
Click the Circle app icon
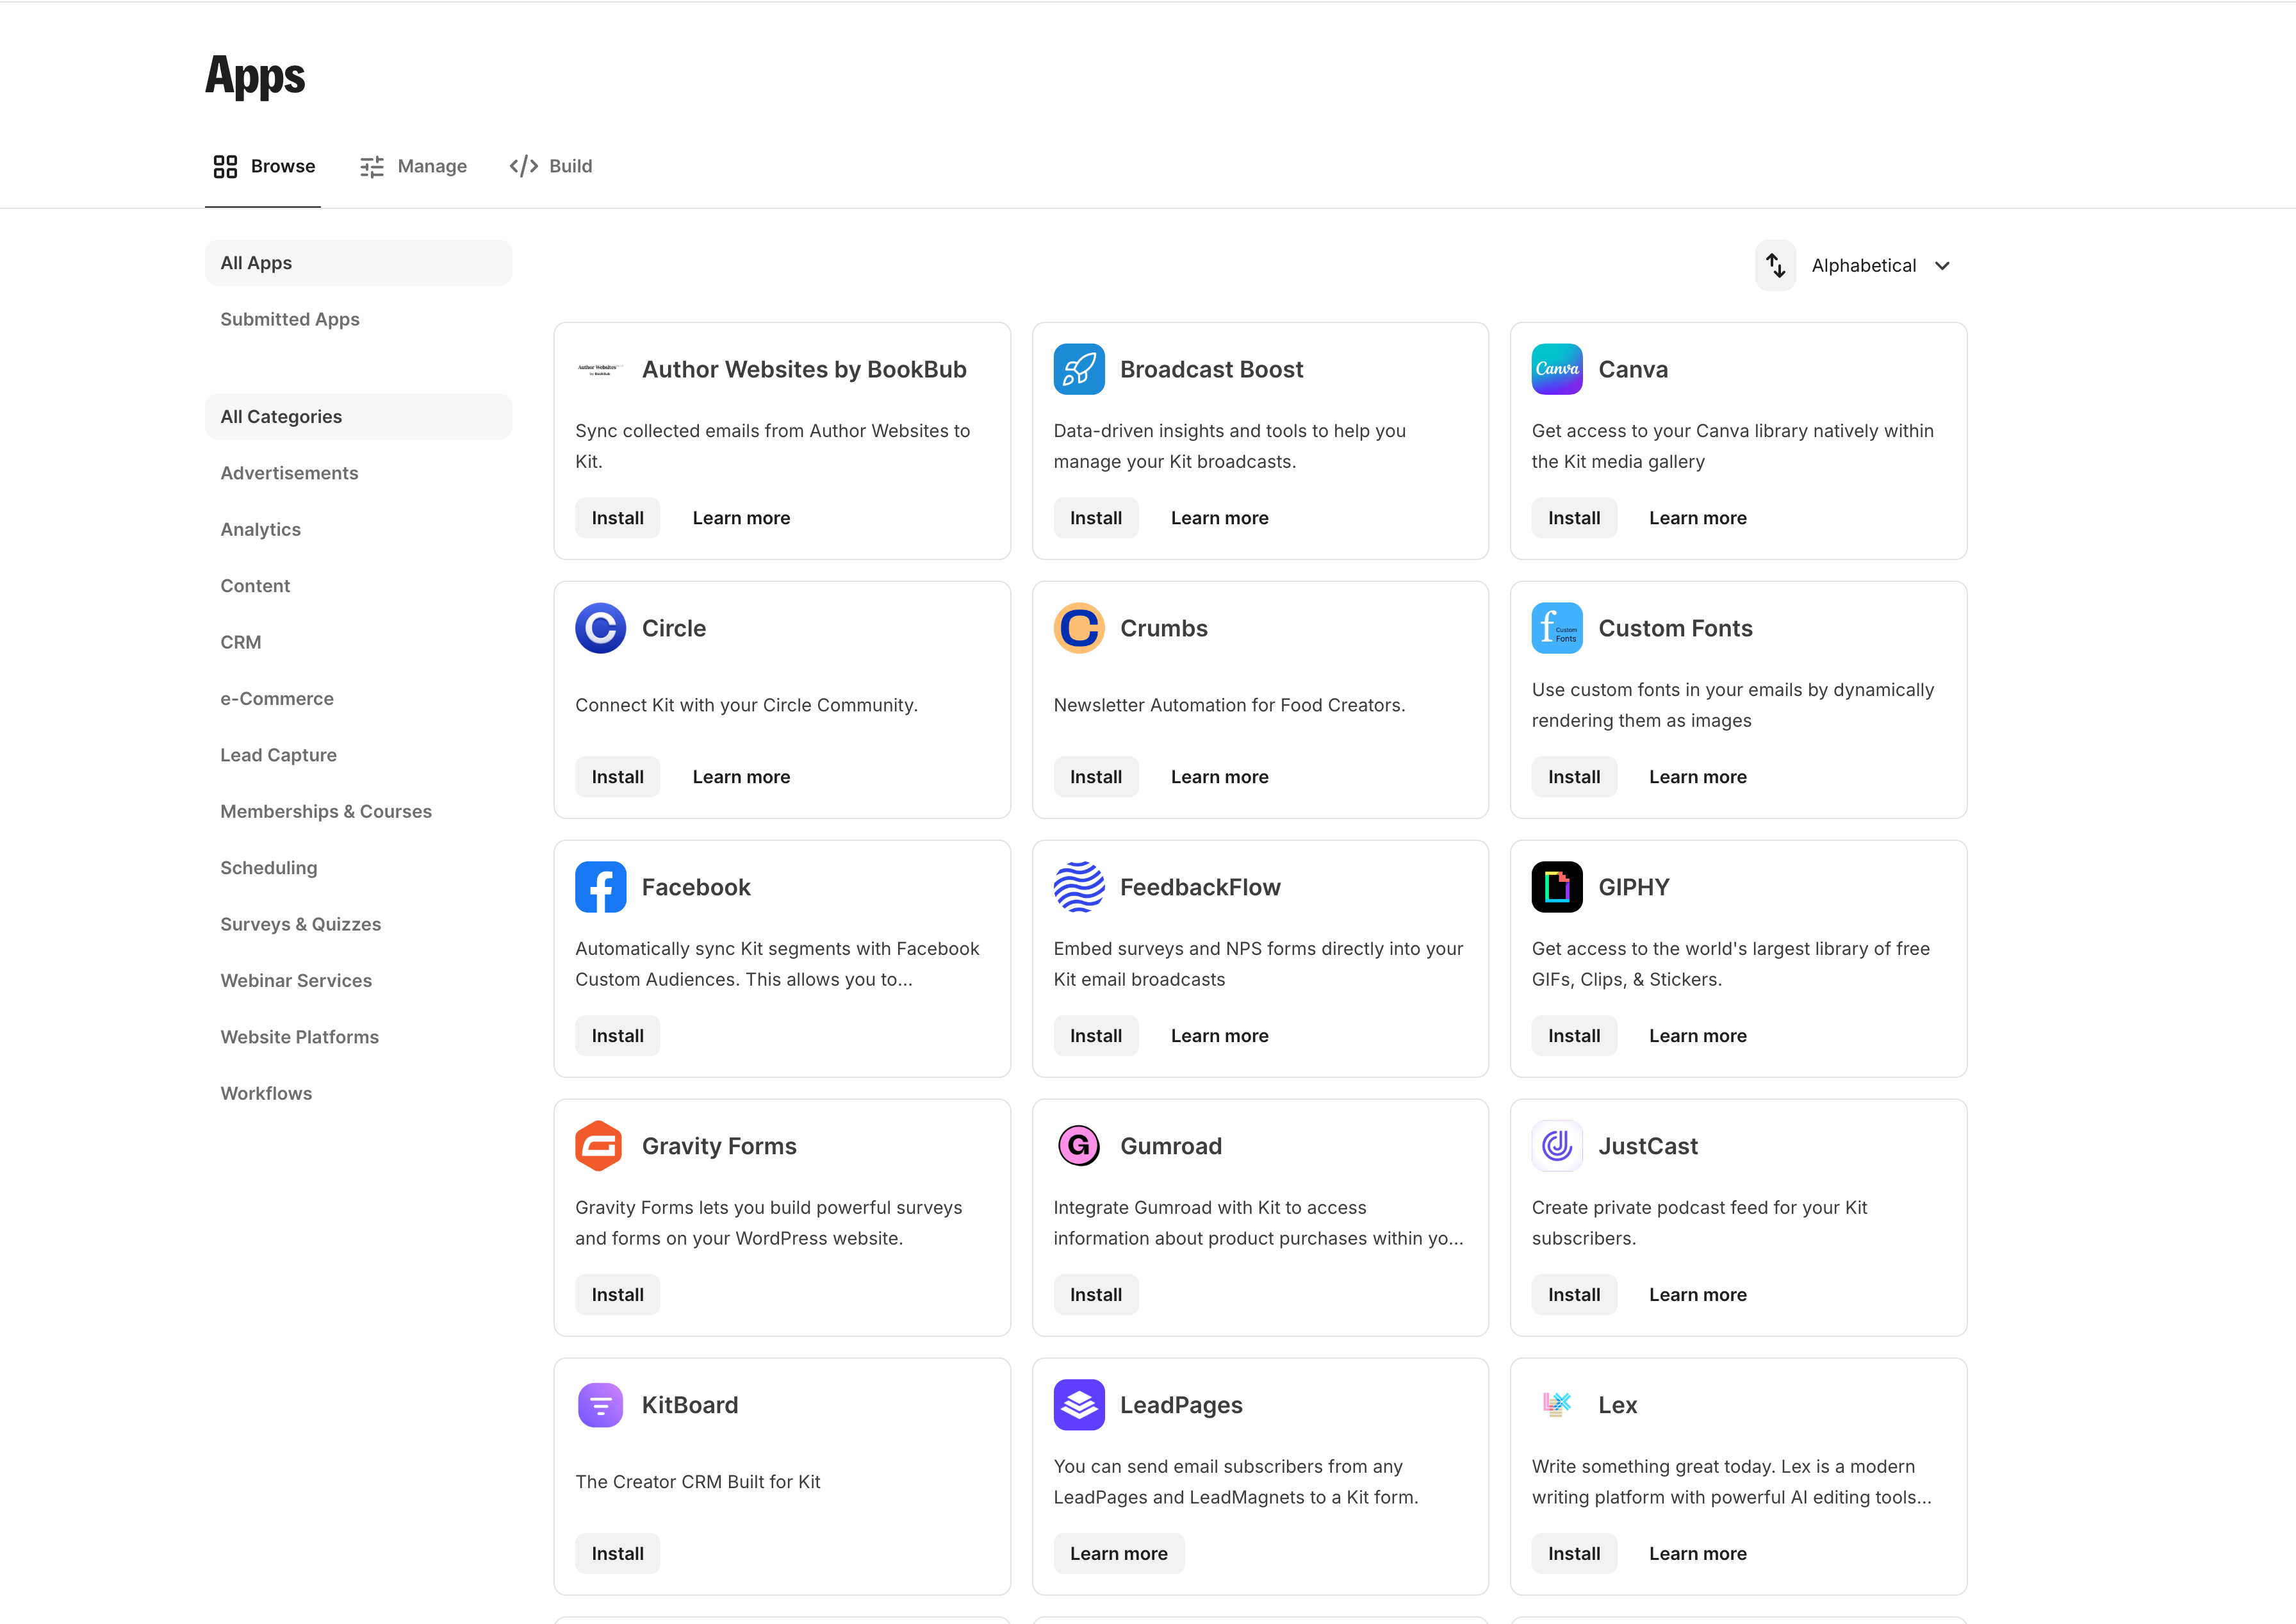pos(600,629)
